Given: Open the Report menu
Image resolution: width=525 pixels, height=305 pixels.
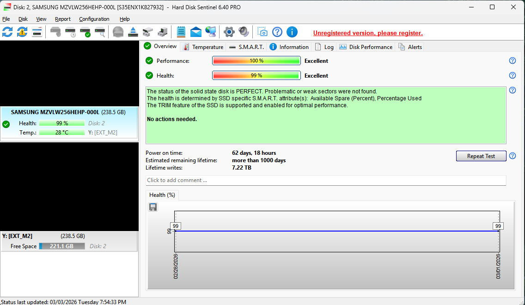Looking at the screenshot, I should [x=62, y=19].
